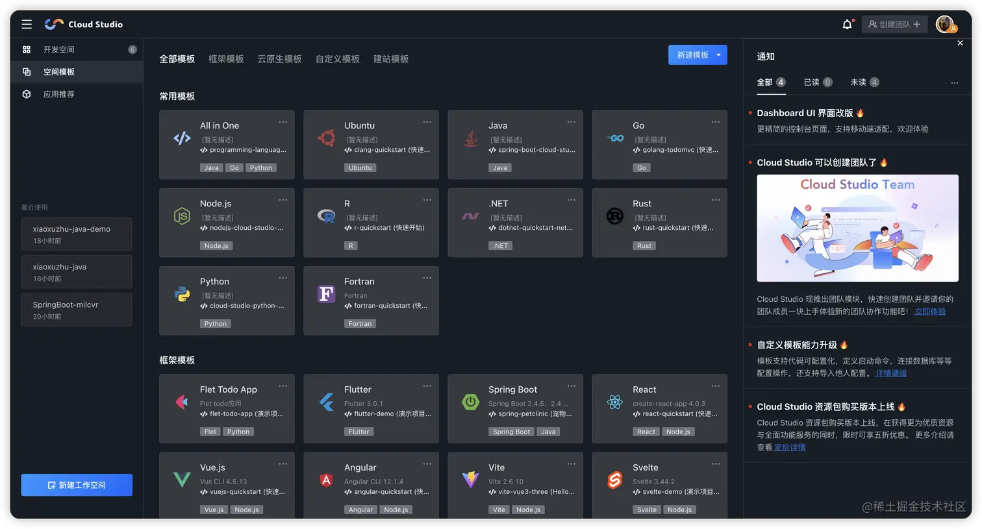Viewport: 982px width, 529px height.
Task: Select the R template icon
Action: point(326,215)
